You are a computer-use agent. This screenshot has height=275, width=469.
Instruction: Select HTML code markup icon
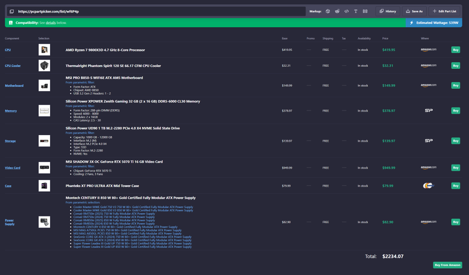(x=346, y=11)
